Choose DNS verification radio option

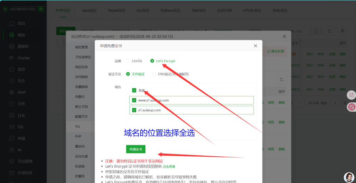(x=154, y=74)
